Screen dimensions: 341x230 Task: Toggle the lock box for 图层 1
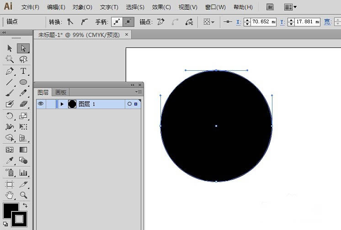coord(51,104)
